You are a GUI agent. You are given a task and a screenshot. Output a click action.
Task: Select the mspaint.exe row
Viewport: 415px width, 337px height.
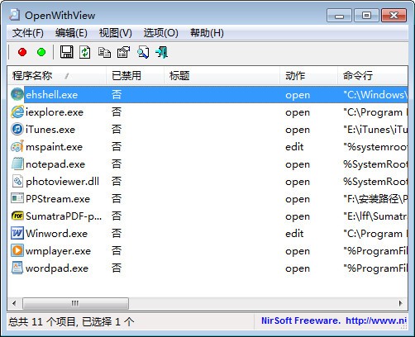[208, 146]
